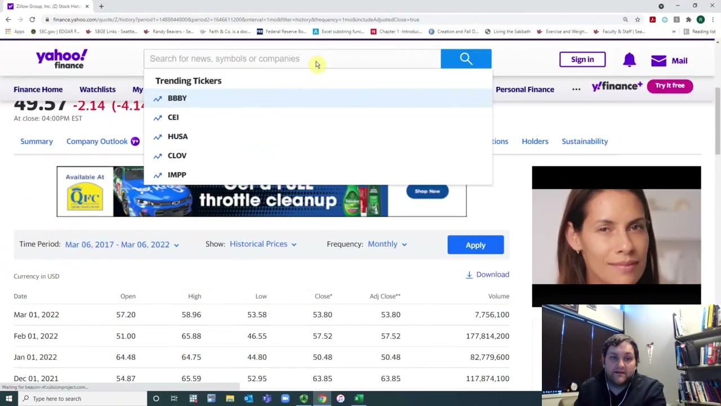Open Microsoft Teams from taskbar
Image resolution: width=721 pixels, height=406 pixels.
267,399
